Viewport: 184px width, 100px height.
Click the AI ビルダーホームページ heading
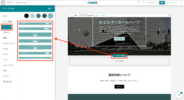coord(119,22)
